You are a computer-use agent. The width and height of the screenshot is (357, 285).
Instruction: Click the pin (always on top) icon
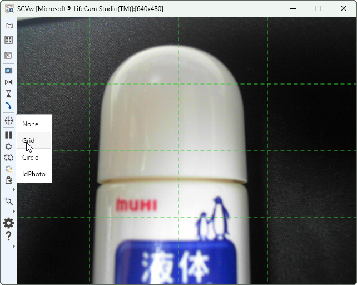point(9,26)
